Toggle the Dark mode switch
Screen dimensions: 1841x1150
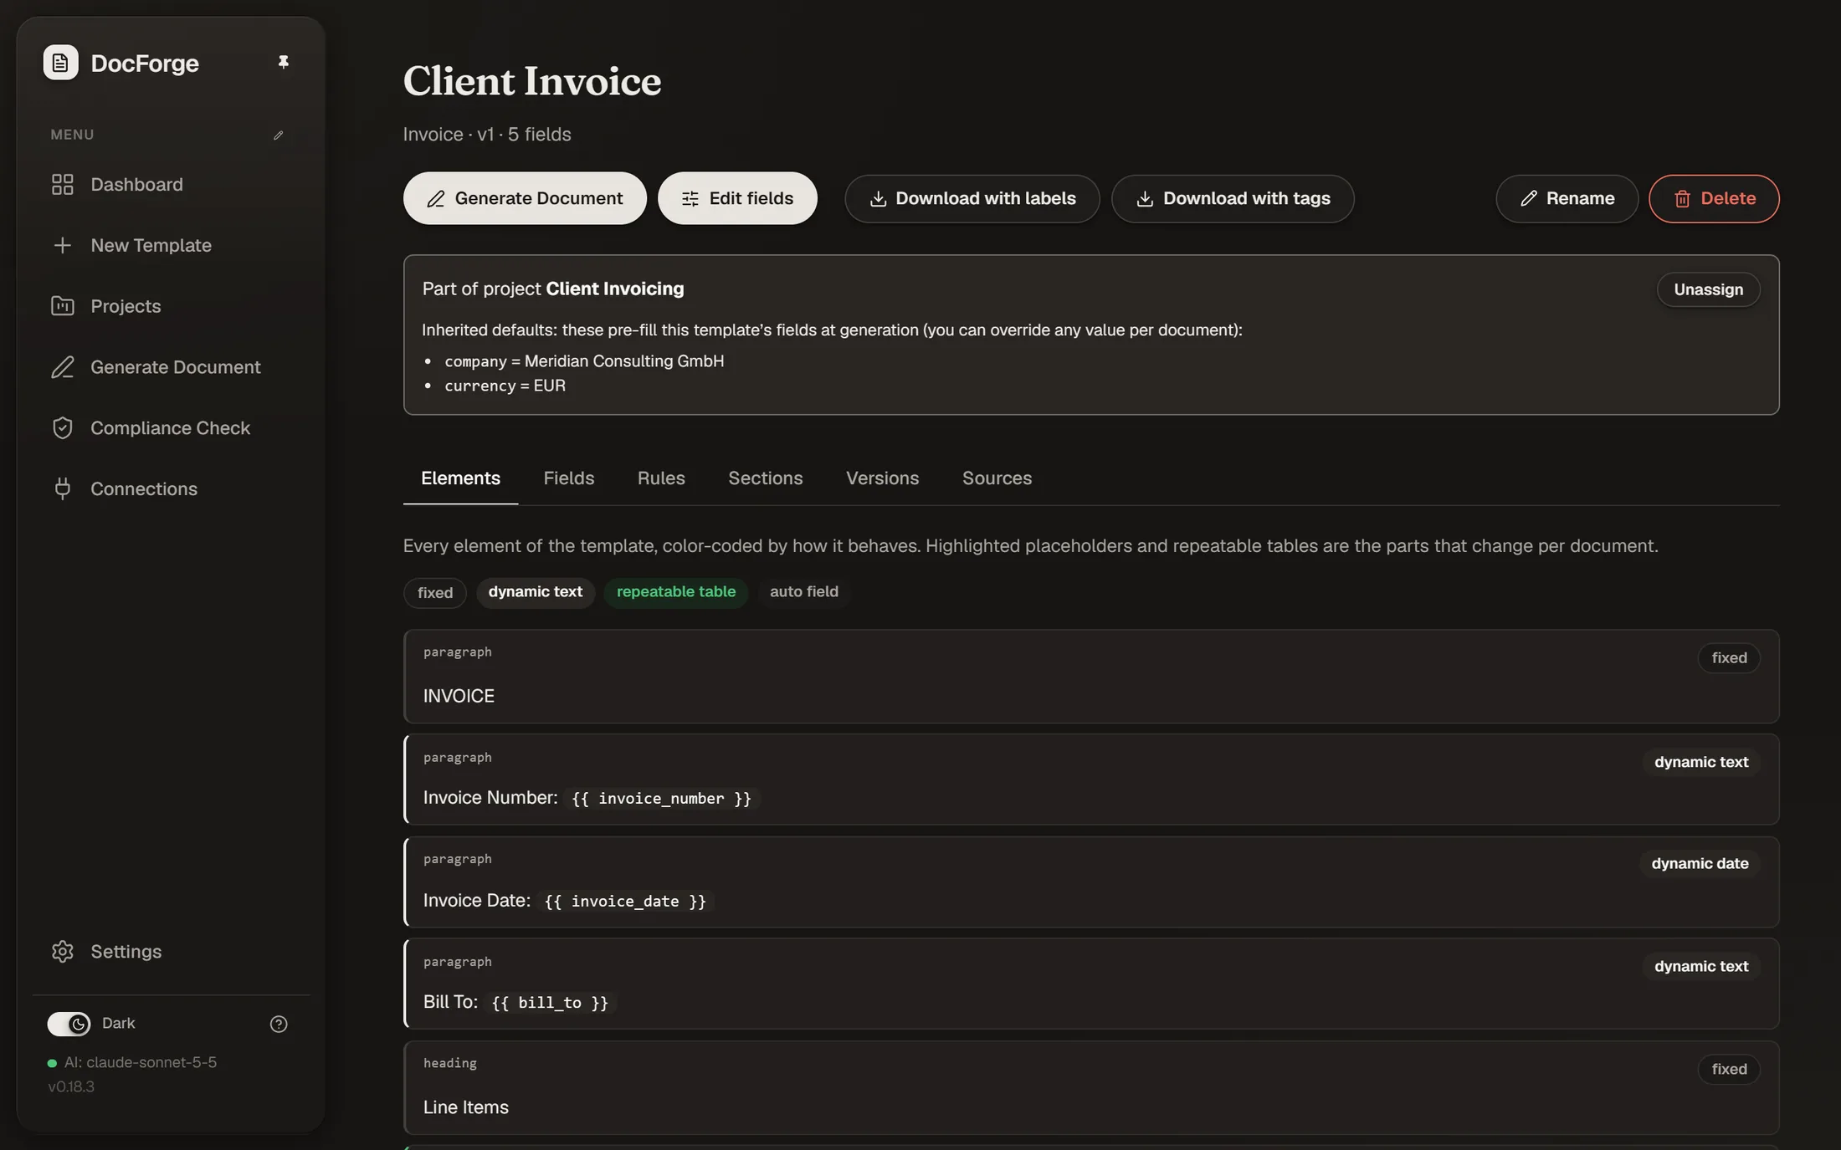(x=69, y=1024)
